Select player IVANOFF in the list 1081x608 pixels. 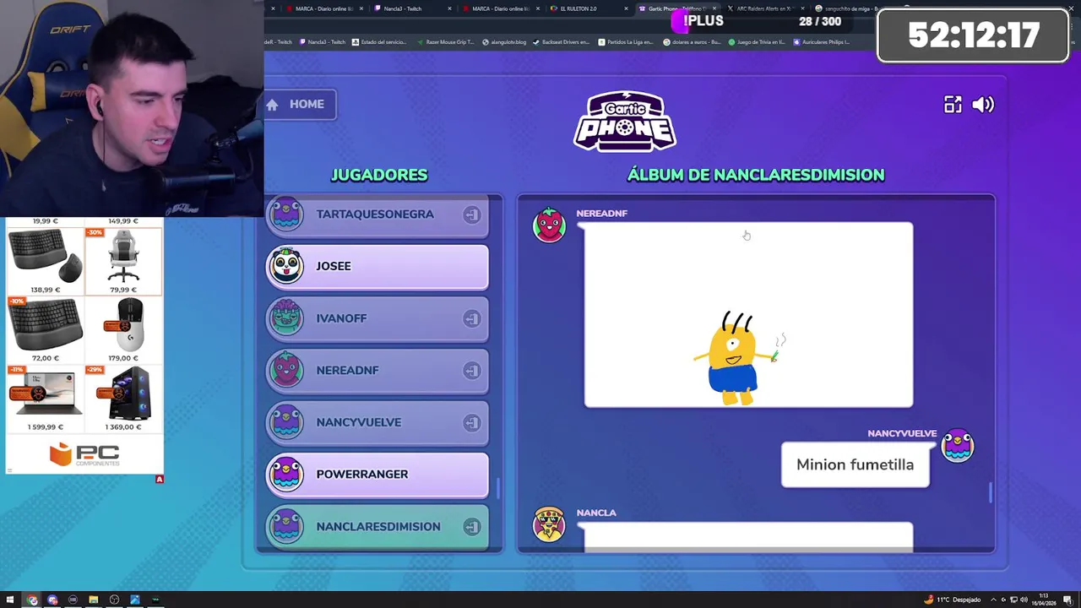pos(378,318)
